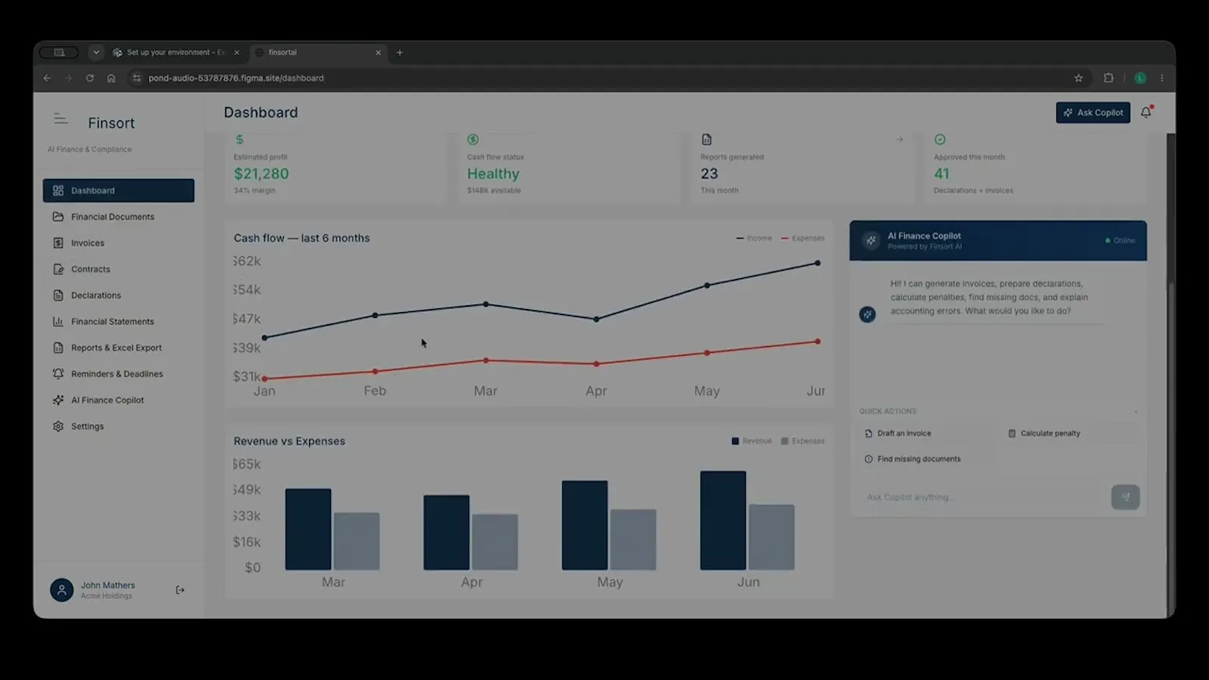Click the Copilot avatar beside the greeting message
Viewport: 1209px width, 680px height.
tap(867, 314)
